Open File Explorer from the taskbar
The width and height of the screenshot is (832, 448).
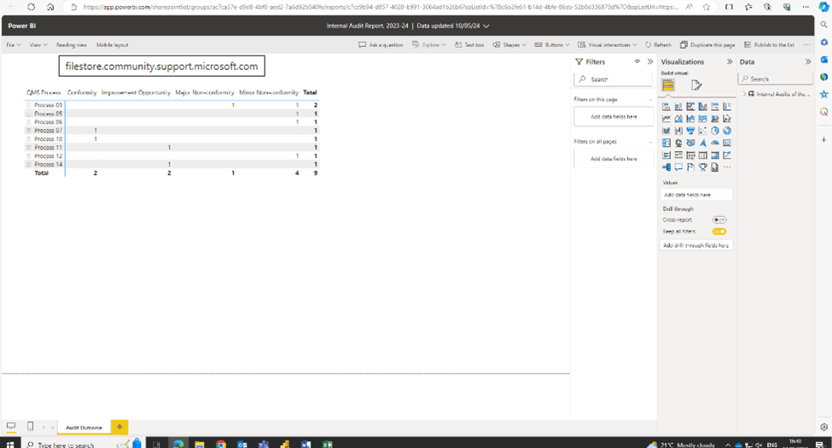point(200,444)
